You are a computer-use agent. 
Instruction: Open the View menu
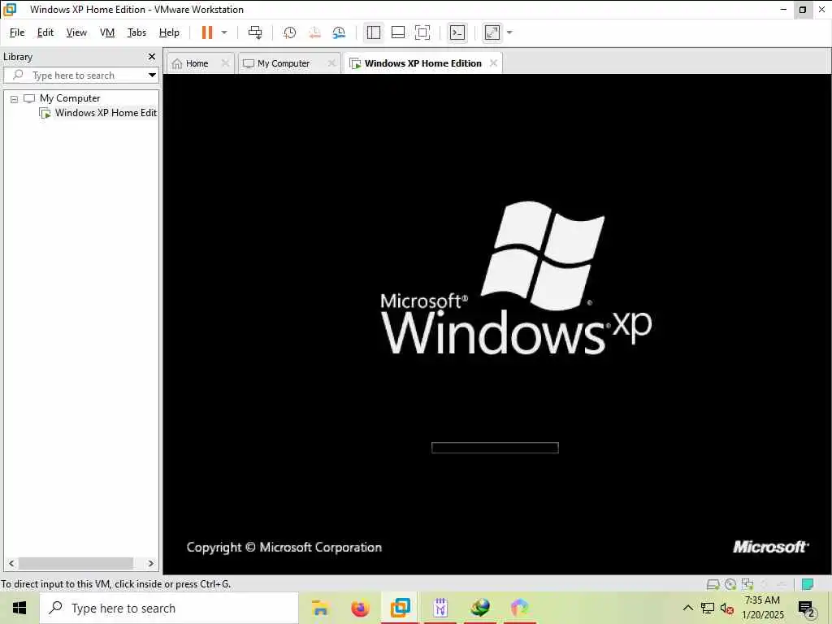click(76, 32)
